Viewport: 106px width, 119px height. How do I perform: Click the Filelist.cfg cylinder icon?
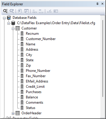(x=13, y=23)
